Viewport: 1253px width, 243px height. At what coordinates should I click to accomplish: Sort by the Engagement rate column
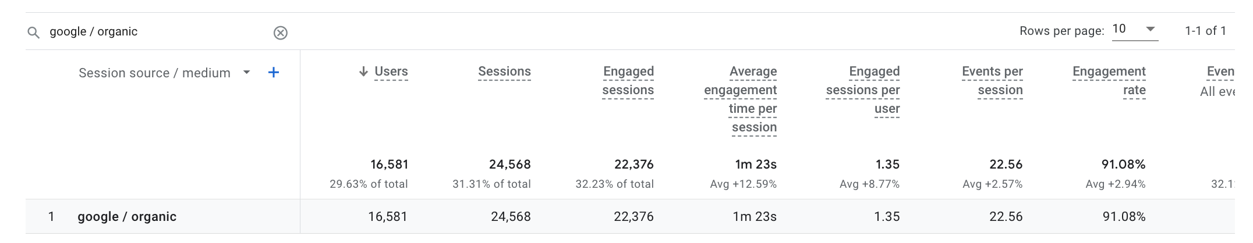click(1109, 80)
